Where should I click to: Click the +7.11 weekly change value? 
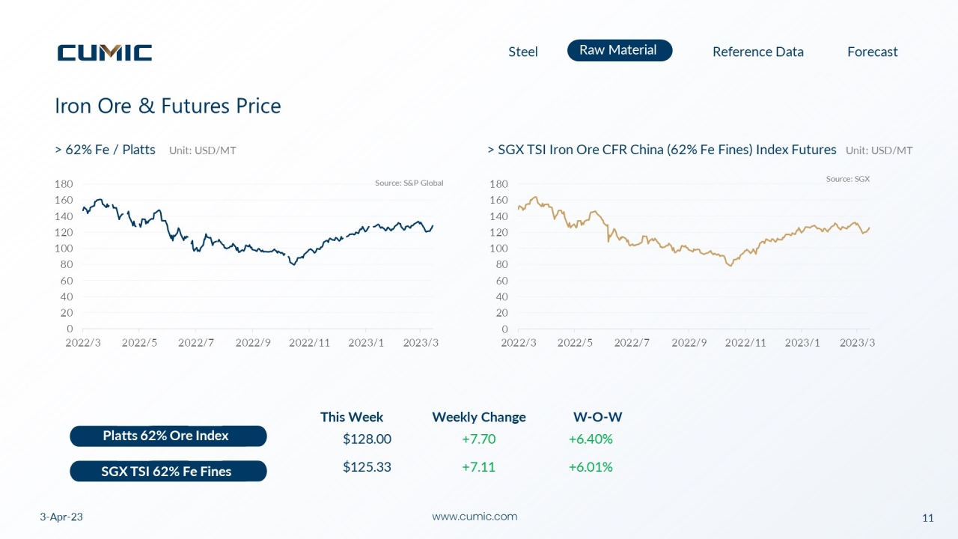tap(478, 467)
